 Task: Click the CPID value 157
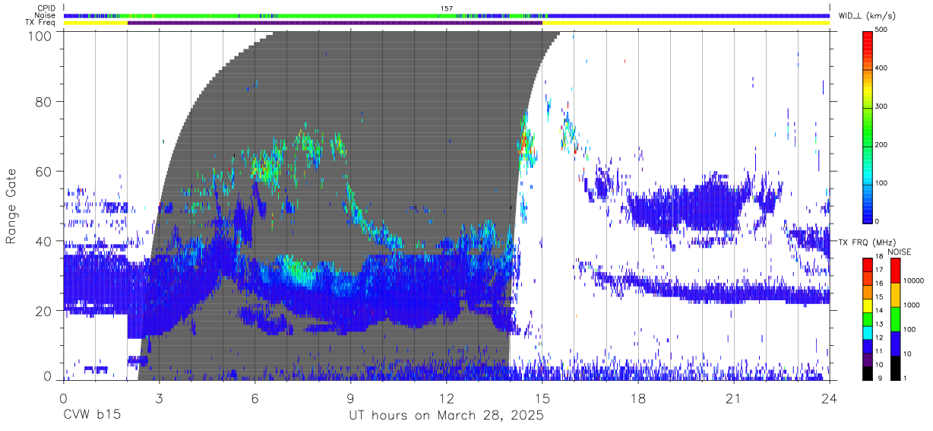(447, 8)
